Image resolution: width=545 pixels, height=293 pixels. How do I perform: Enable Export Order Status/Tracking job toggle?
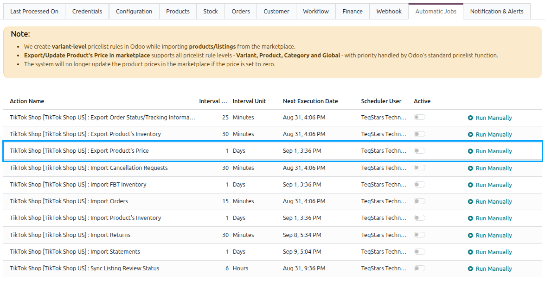click(x=419, y=117)
